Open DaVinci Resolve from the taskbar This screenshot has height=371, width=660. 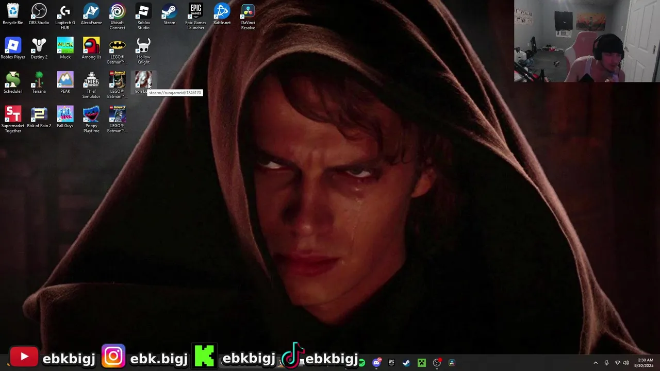[452, 363]
